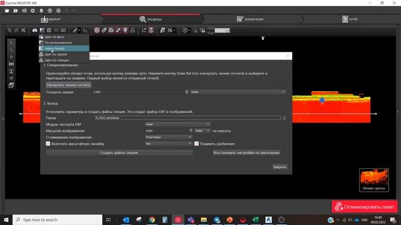The image size is (401, 225).
Task: Expand the measure tool dropdown arrow
Action: (80, 31)
